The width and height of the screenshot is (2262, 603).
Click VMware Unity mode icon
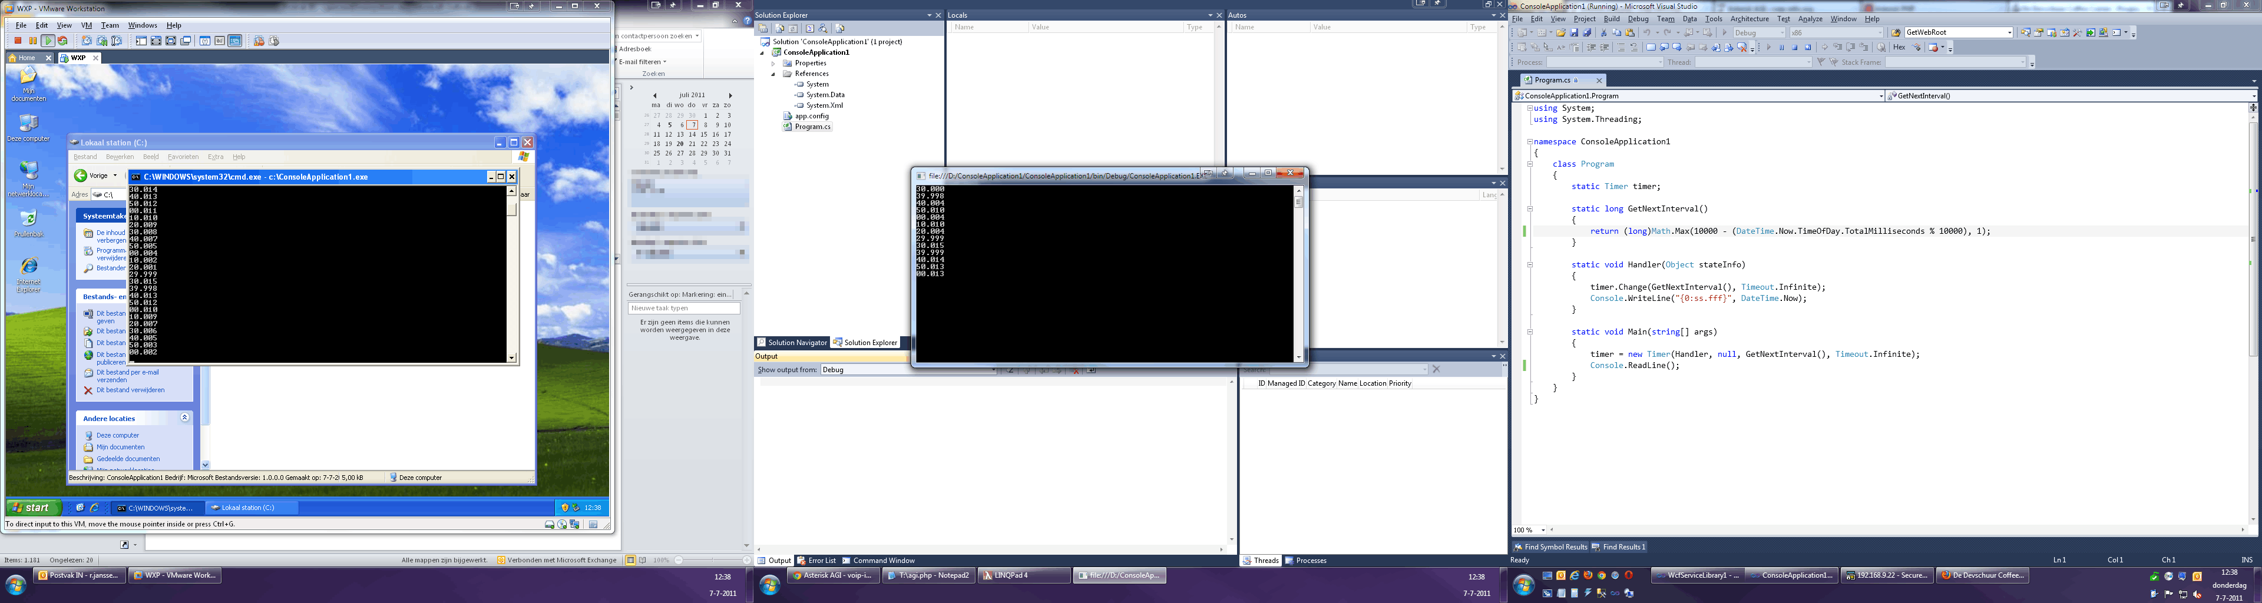[186, 41]
